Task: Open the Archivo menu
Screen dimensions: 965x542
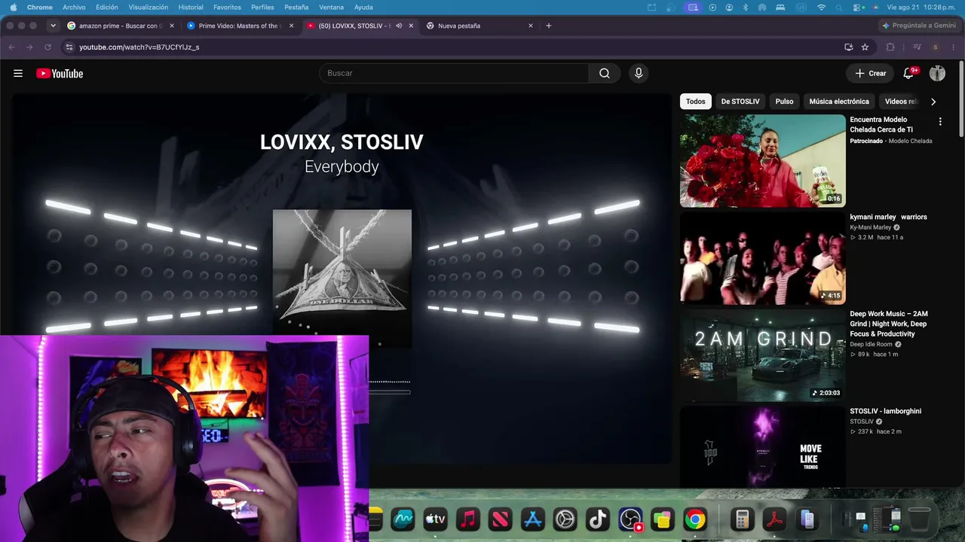Action: [x=74, y=8]
